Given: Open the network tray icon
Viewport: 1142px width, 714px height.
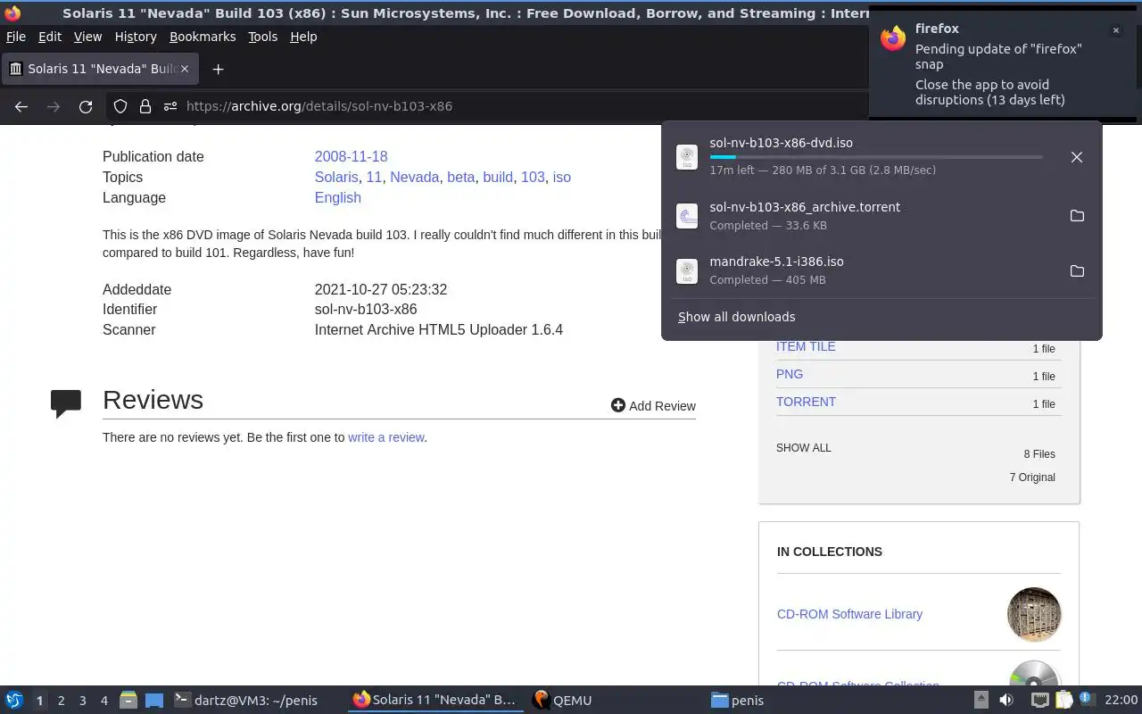Looking at the screenshot, I should [x=1039, y=700].
